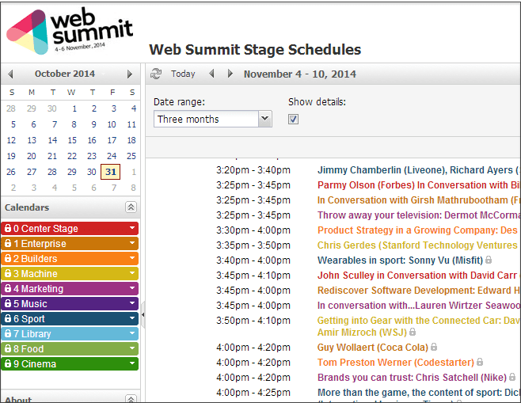Open Parmy Olson (Forbes) event
Image resolution: width=521 pixels, height=403 pixels.
point(419,184)
